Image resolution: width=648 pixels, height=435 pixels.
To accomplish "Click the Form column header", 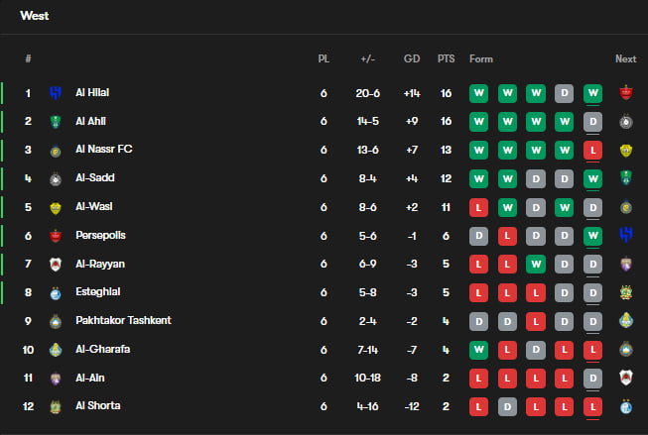I will coord(481,59).
